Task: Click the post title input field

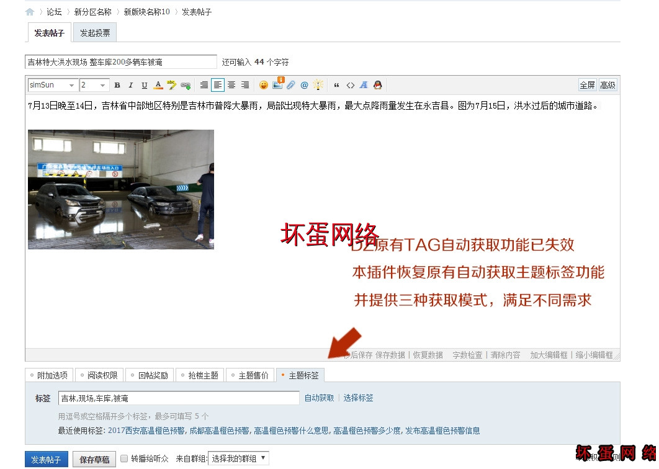Action: click(x=121, y=62)
